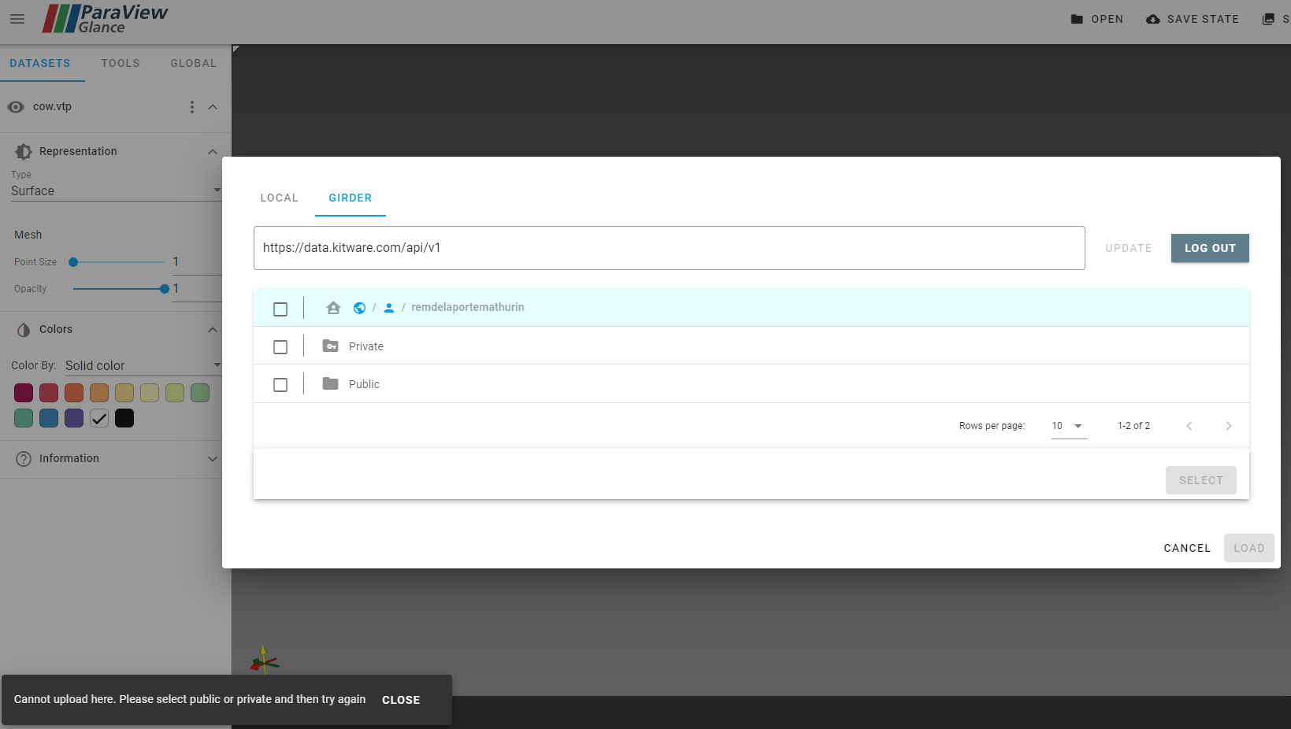Click the Representation panel icon
The image size is (1291, 729).
coord(23,151)
